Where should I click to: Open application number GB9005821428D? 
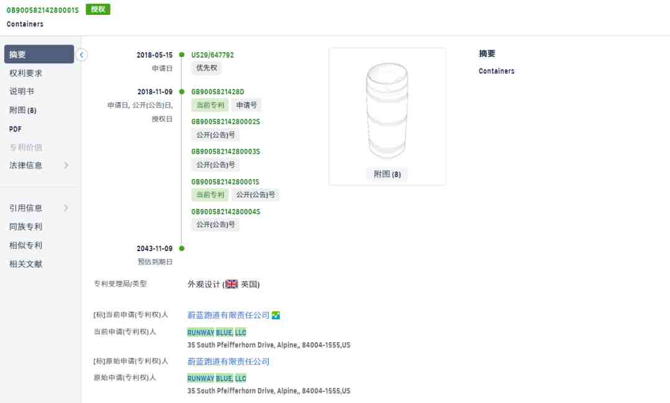click(x=217, y=92)
